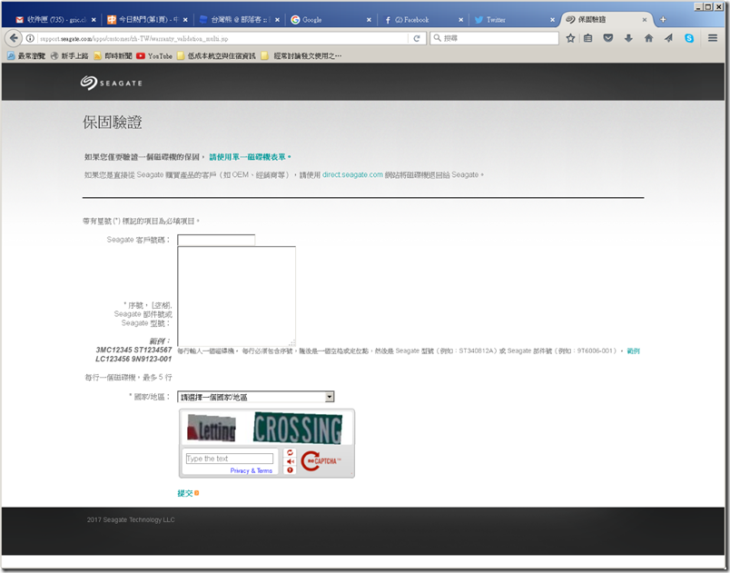Close the Gmail inbox tab
The width and height of the screenshot is (730, 573).
(94, 20)
